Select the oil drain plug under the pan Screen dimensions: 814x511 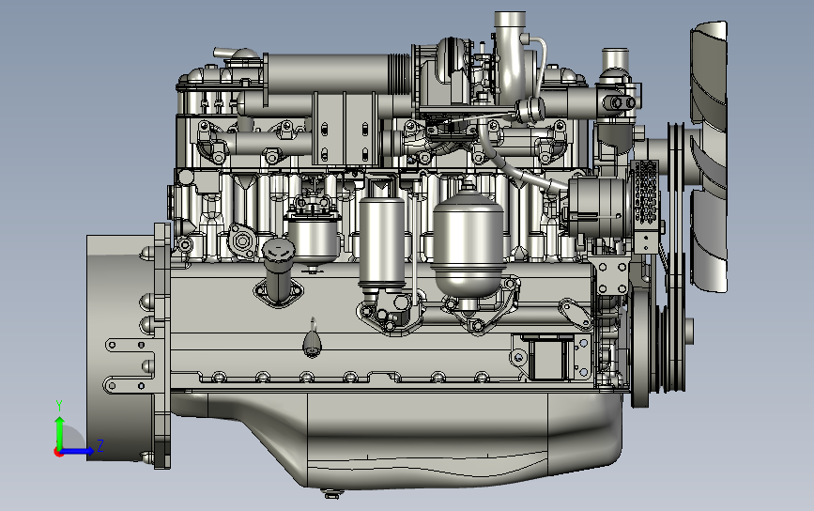[x=331, y=494]
